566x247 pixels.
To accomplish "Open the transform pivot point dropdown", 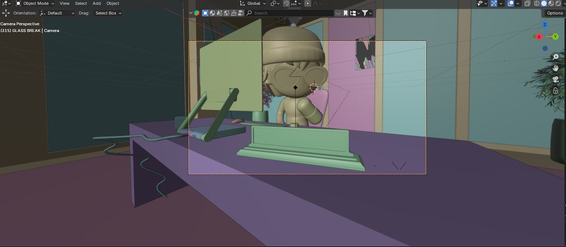I will (x=275, y=3).
